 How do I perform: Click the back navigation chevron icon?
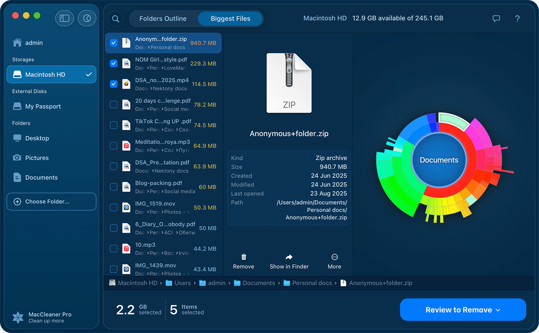[87, 18]
